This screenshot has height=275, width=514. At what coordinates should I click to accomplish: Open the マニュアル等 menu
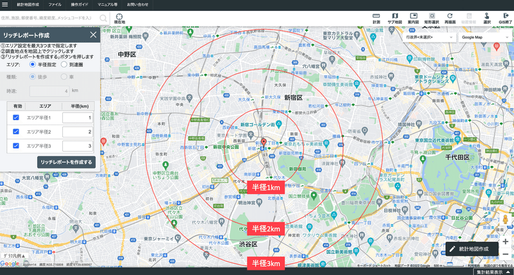[107, 4]
